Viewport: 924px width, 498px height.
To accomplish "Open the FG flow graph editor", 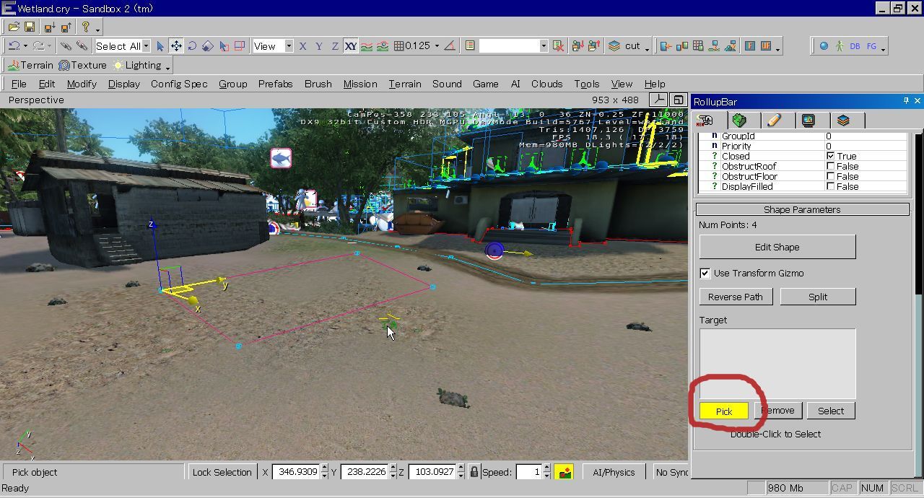I will tap(871, 45).
